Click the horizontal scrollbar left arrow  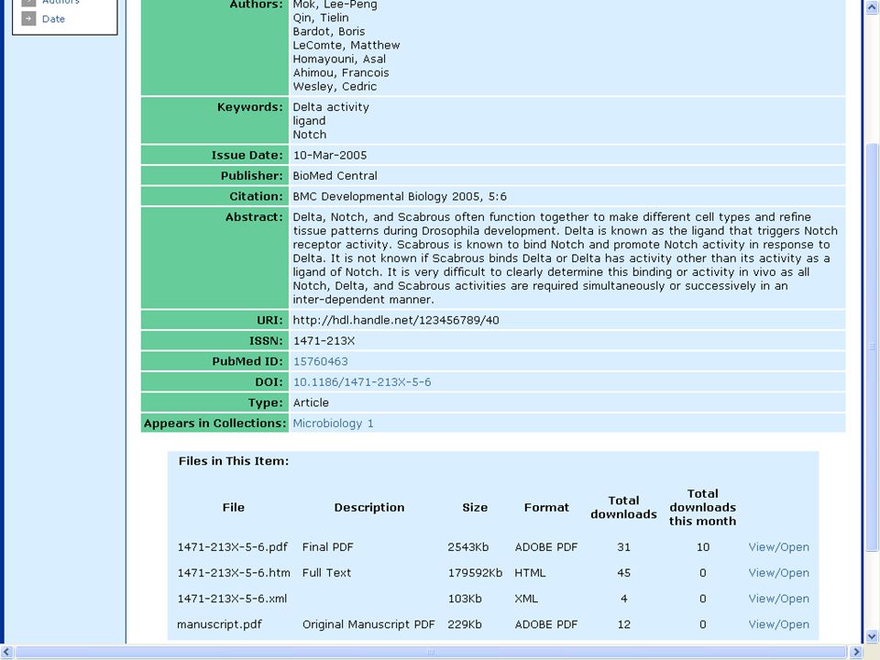(6, 652)
